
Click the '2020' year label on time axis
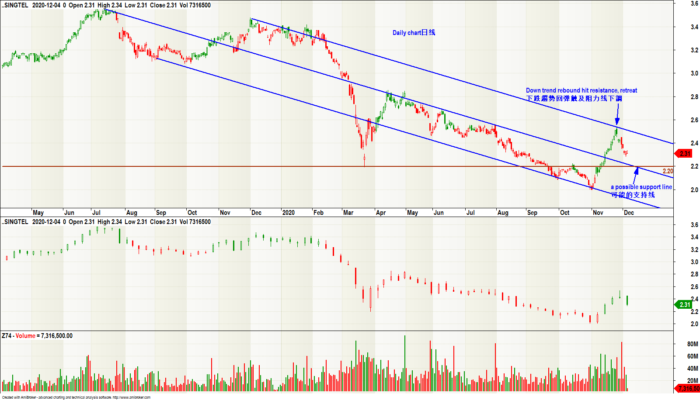tap(289, 213)
